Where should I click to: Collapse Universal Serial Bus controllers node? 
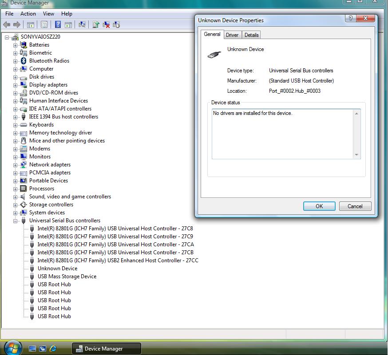tap(16, 221)
